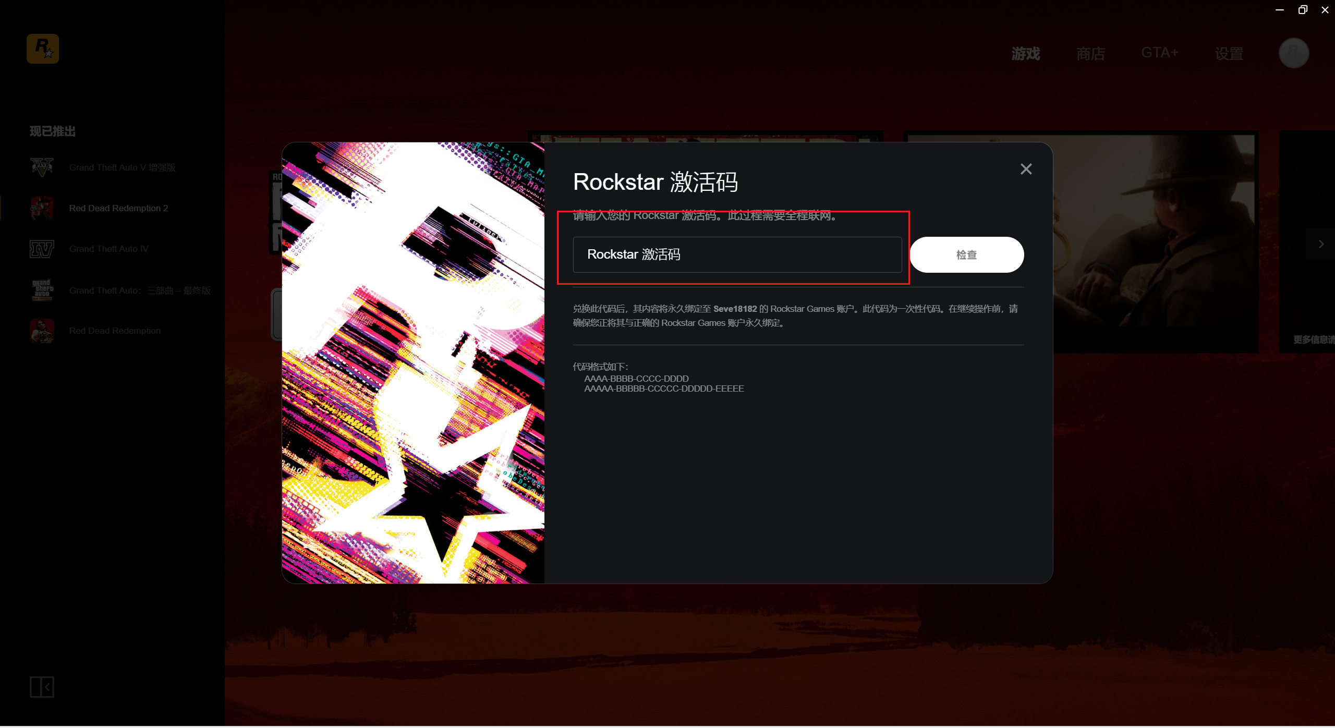
Task: Click the 检查 check button
Action: pos(967,254)
